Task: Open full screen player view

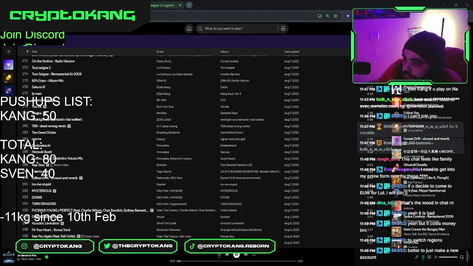Action: coord(468,257)
